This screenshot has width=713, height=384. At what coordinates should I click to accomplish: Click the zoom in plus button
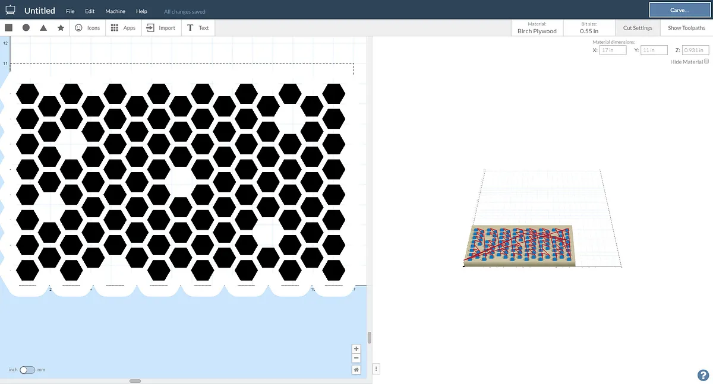click(x=356, y=349)
